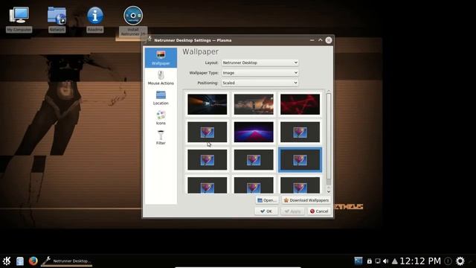Click the gear settings icon in the panel

pyautogui.click(x=460, y=261)
